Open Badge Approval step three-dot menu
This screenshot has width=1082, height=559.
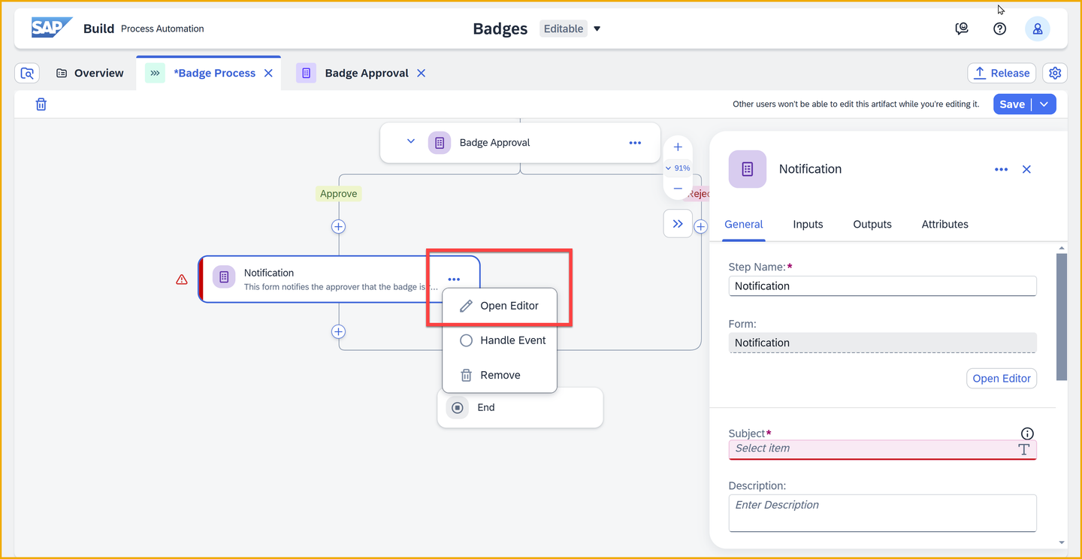[635, 143]
